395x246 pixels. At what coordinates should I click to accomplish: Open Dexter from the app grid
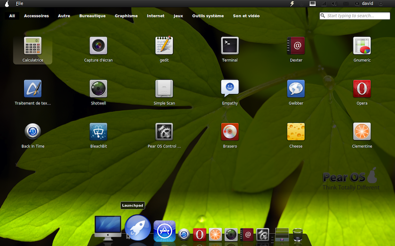296,46
